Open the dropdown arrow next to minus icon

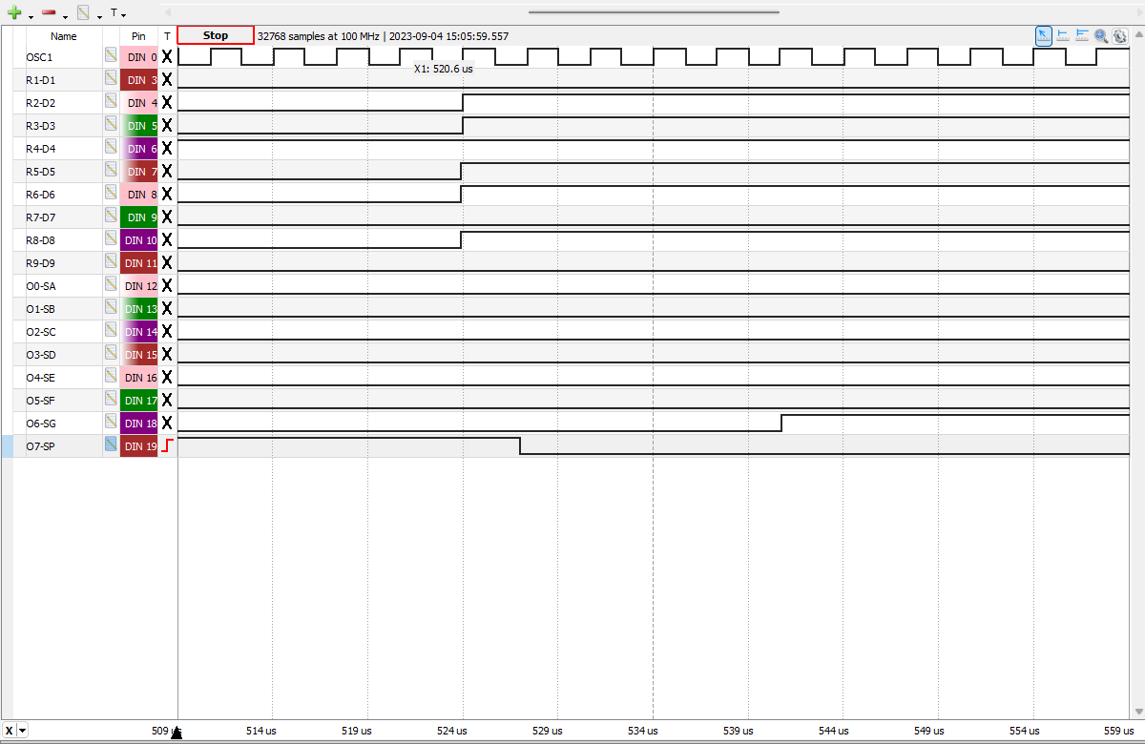[x=65, y=16]
